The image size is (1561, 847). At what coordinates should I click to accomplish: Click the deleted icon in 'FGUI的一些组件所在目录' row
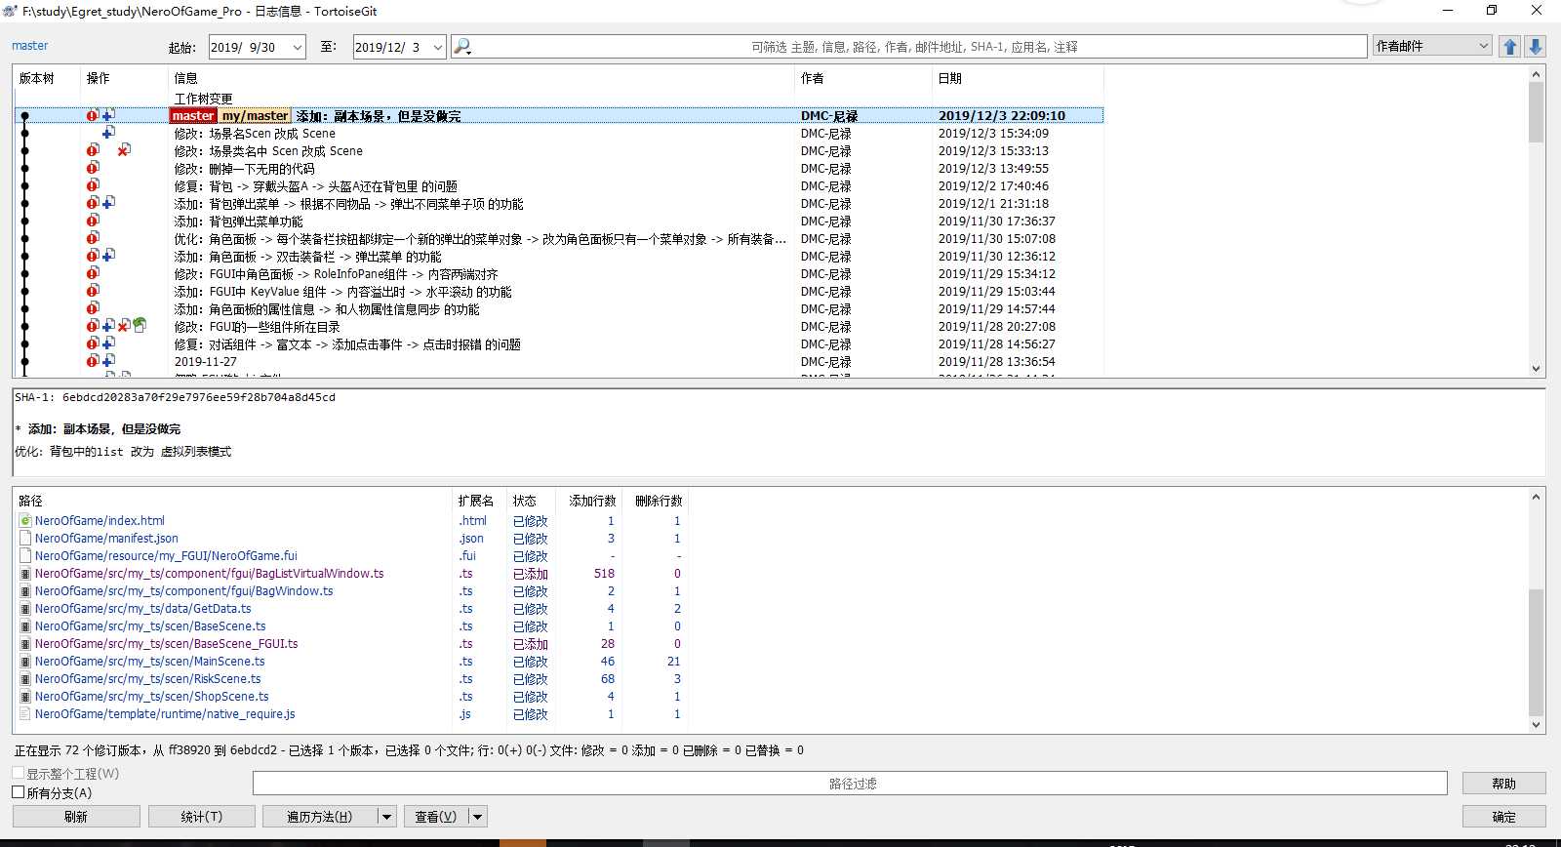click(124, 326)
